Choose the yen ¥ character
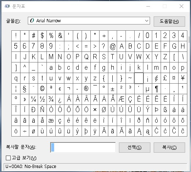The height and width of the screenshot is (172, 191). tap(183, 78)
